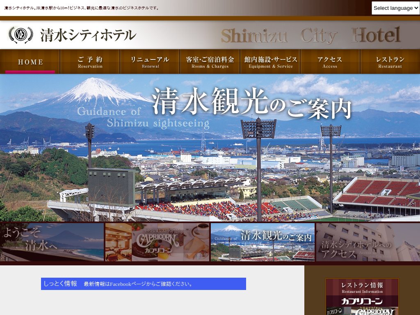Click the hotel description tagline at top
This screenshot has width=420, height=315.
82,8
